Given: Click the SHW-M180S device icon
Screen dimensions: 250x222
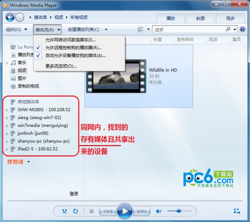Looking at the screenshot, I should pyautogui.click(x=13, y=110).
